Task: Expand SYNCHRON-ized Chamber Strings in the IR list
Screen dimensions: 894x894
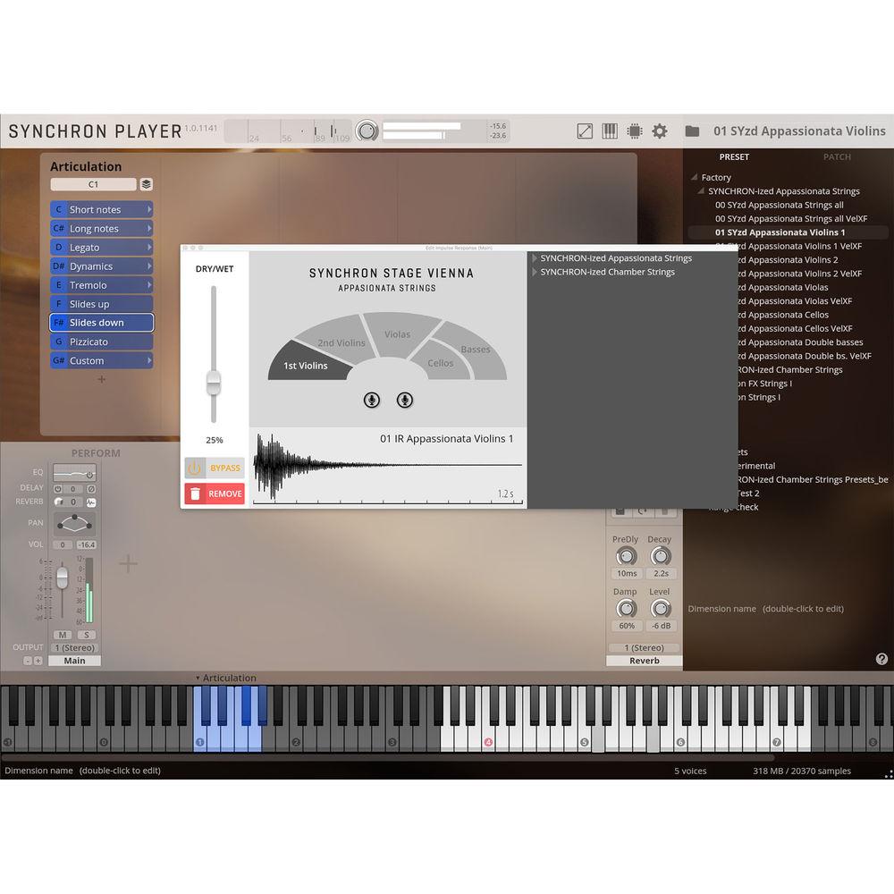Action: [x=534, y=272]
